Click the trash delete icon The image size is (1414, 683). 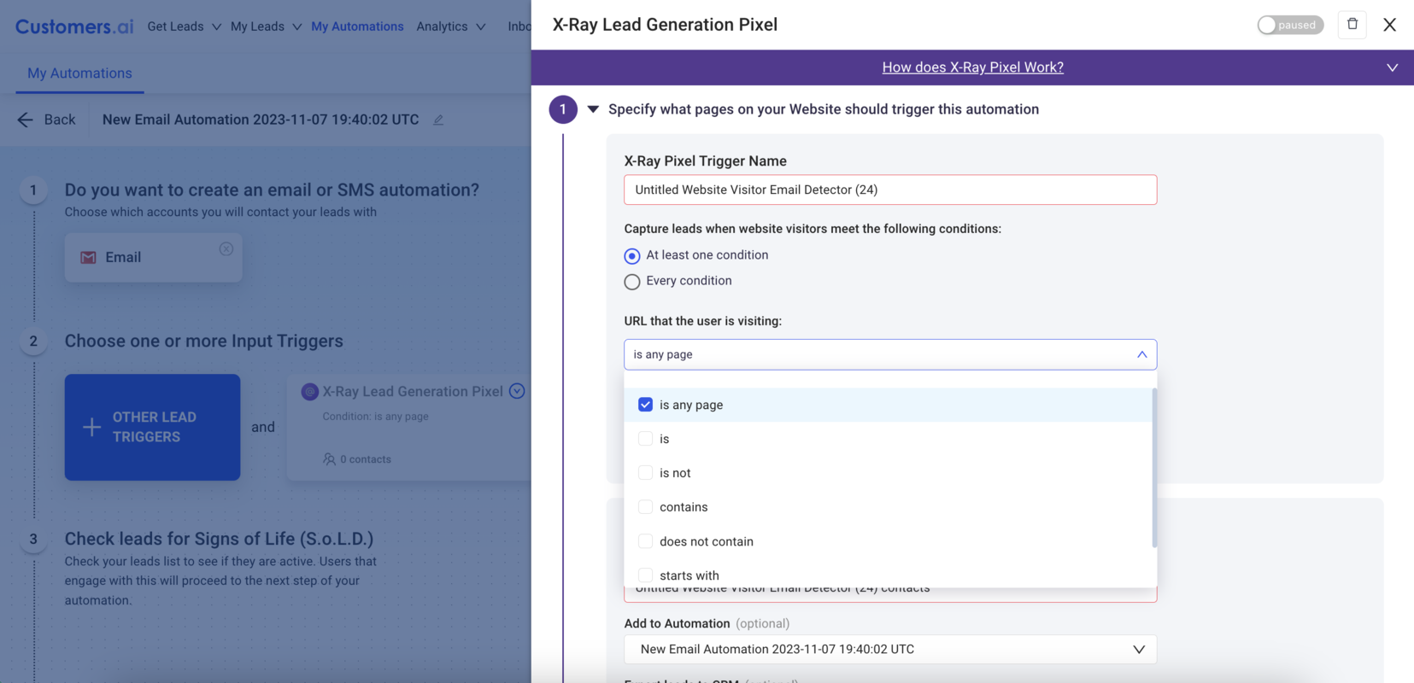1352,25
